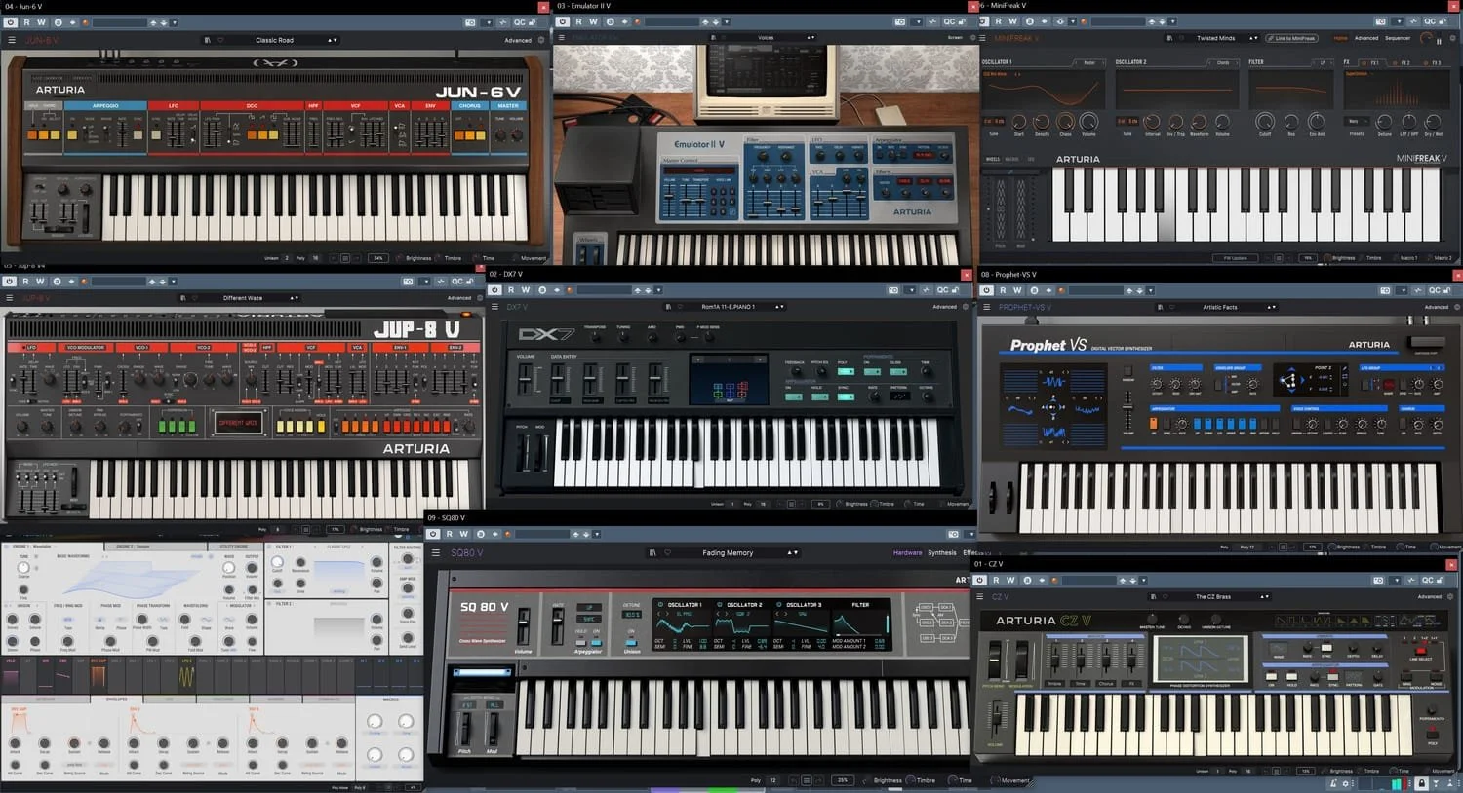Open hamburger menu in Prophet-VS V window

coord(986,307)
